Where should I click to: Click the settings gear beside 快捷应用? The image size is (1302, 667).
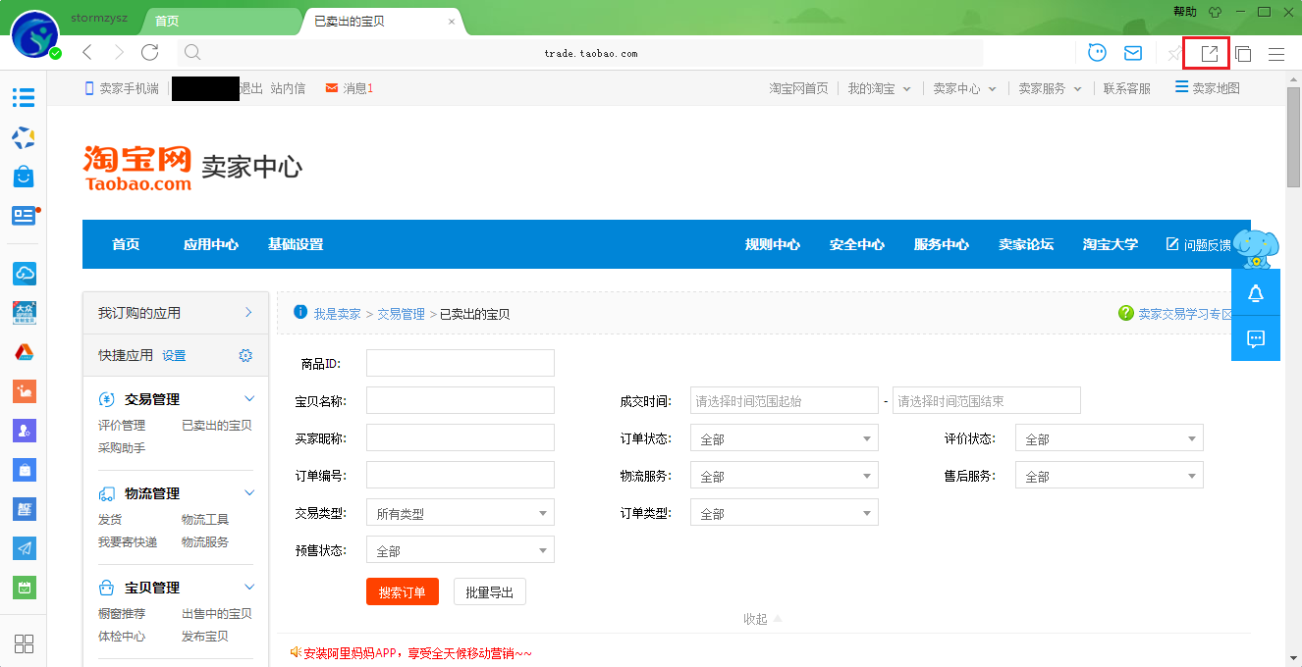point(245,355)
